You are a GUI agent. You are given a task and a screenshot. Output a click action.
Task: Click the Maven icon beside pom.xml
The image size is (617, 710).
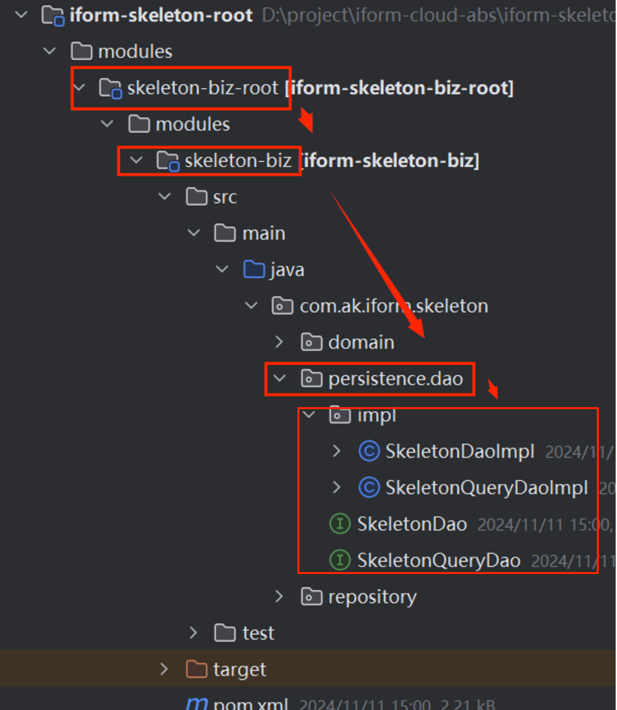pos(196,705)
